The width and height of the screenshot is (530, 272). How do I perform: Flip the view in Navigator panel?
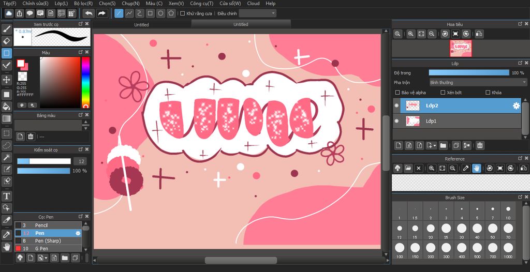coord(479,34)
